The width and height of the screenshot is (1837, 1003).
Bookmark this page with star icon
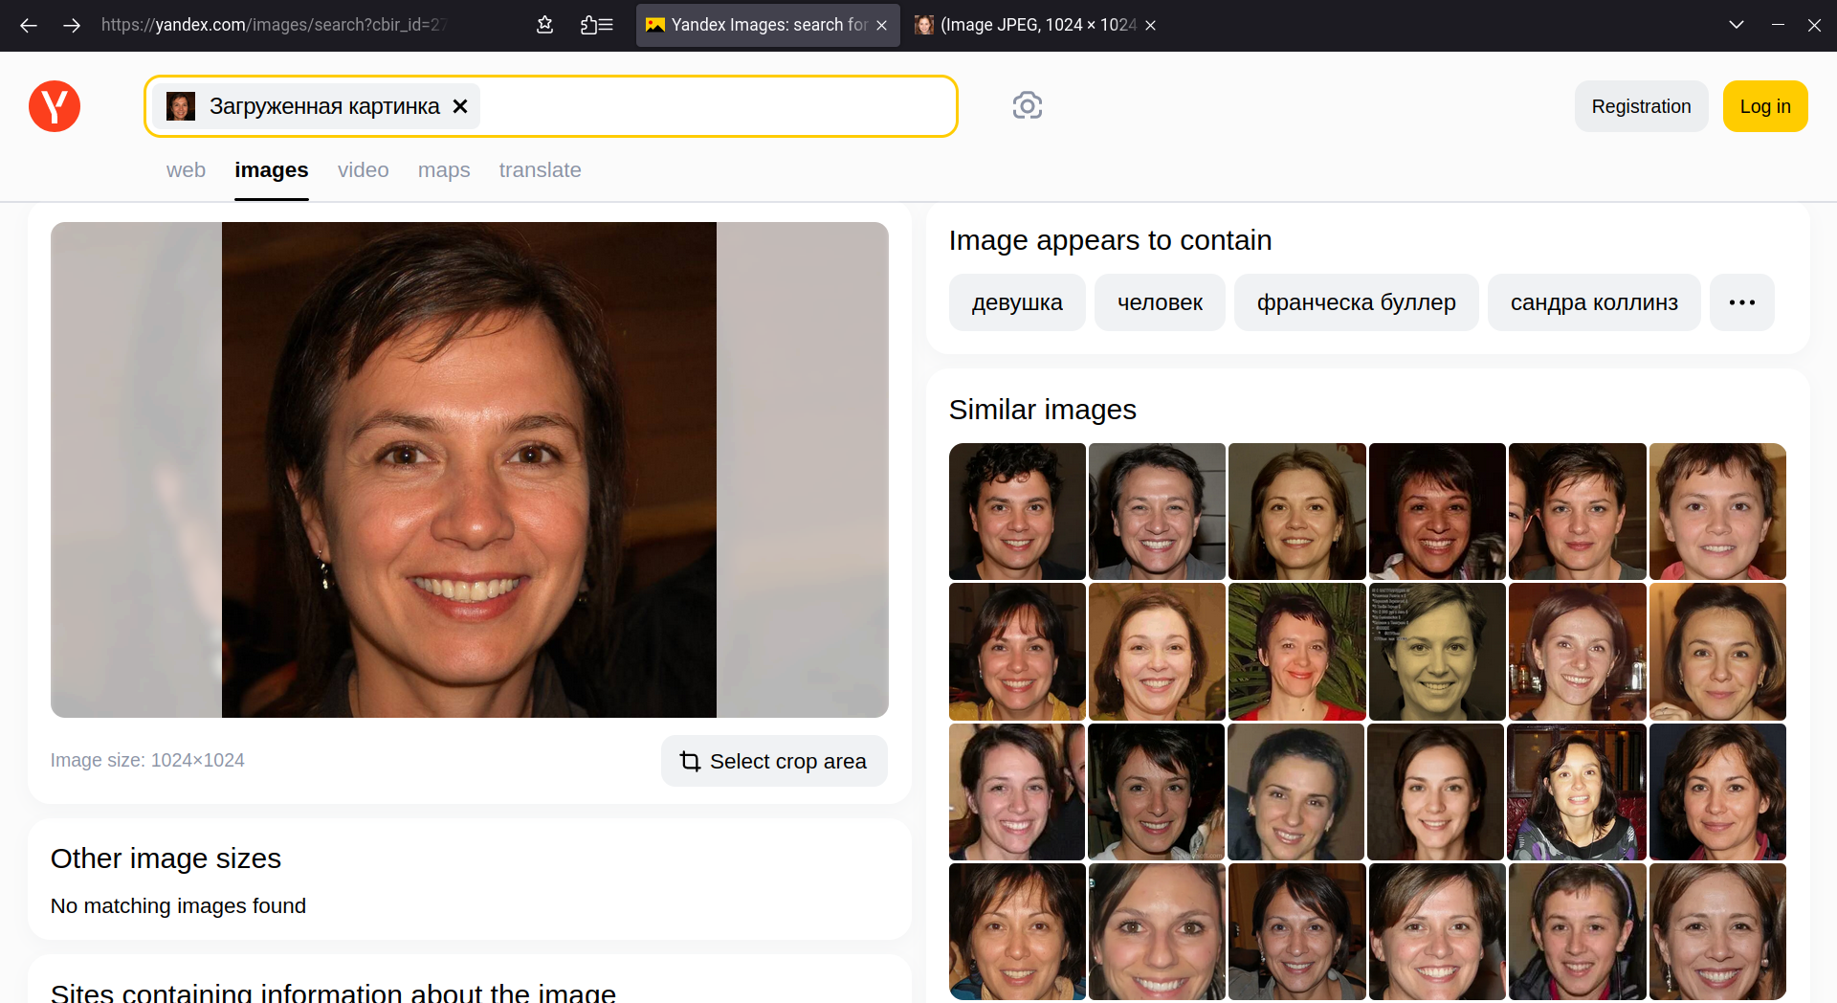pyautogui.click(x=545, y=25)
